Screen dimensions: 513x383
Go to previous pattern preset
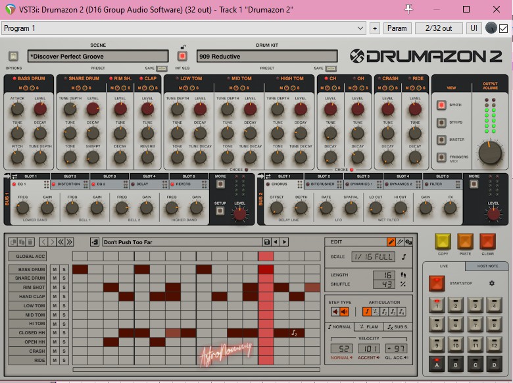(276, 242)
